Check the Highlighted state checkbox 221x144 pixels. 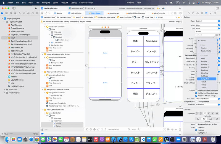coord(196,133)
